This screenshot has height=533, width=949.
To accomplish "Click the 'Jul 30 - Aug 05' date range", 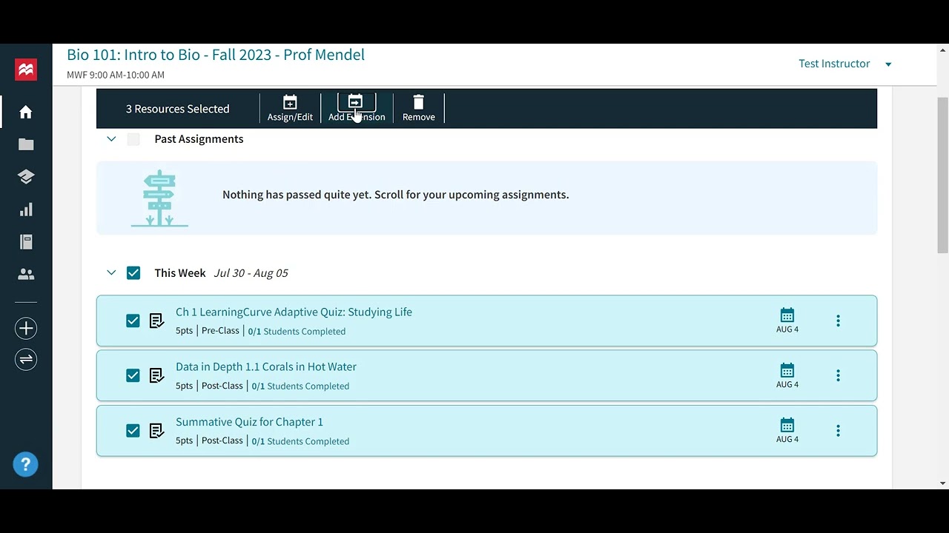I will coord(251,273).
